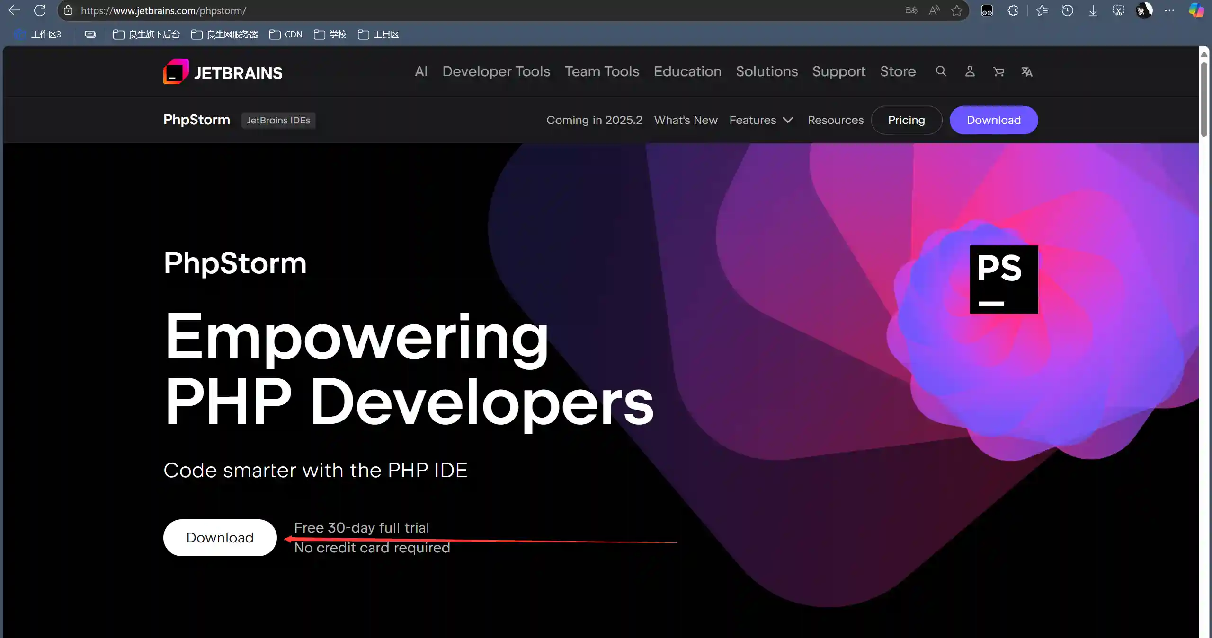Open the Solutions menu
The image size is (1212, 638).
(x=767, y=71)
